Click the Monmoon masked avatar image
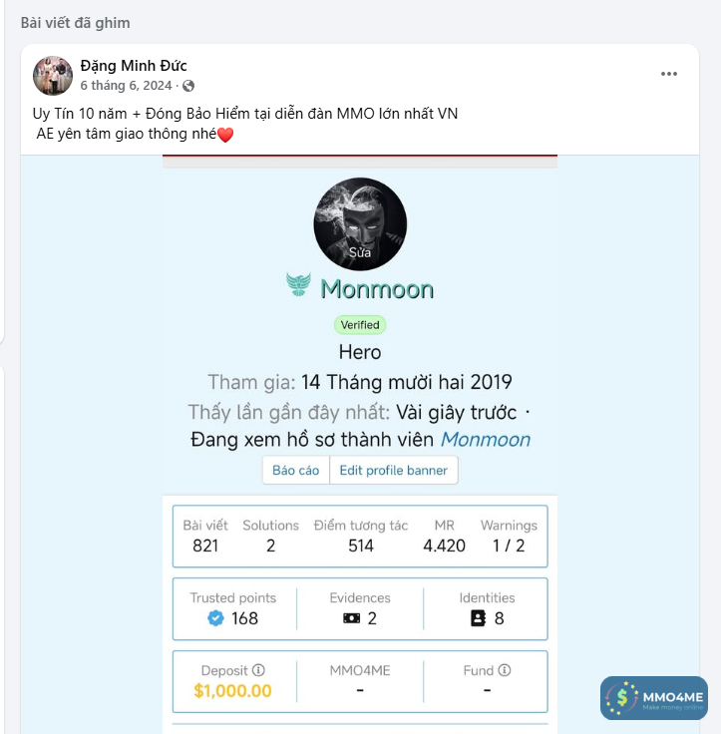The height and width of the screenshot is (734, 721). pyautogui.click(x=360, y=217)
